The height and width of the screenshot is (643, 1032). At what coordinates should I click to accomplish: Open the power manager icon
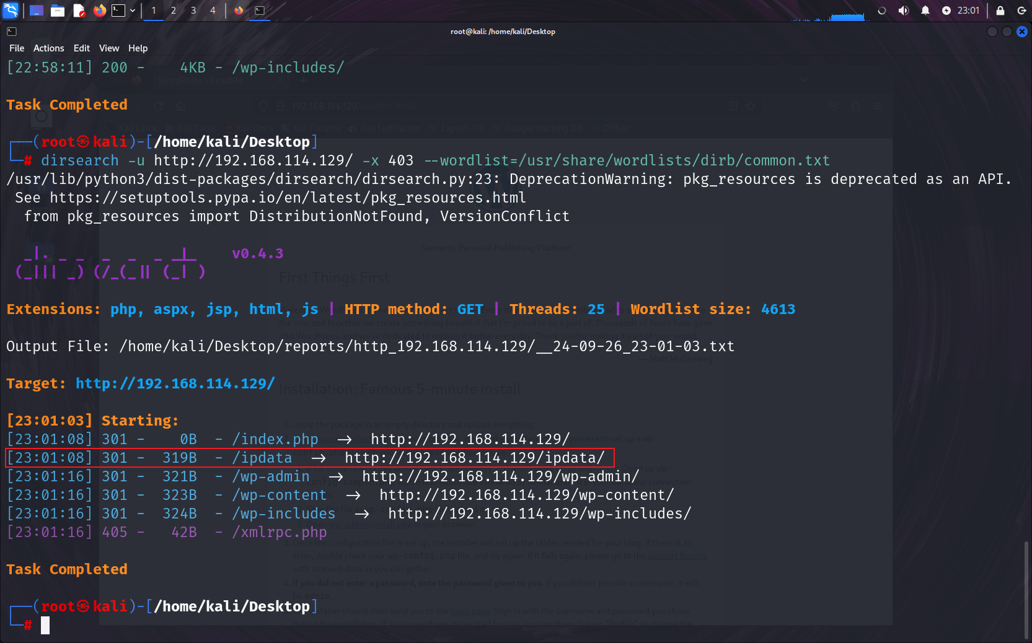(946, 11)
